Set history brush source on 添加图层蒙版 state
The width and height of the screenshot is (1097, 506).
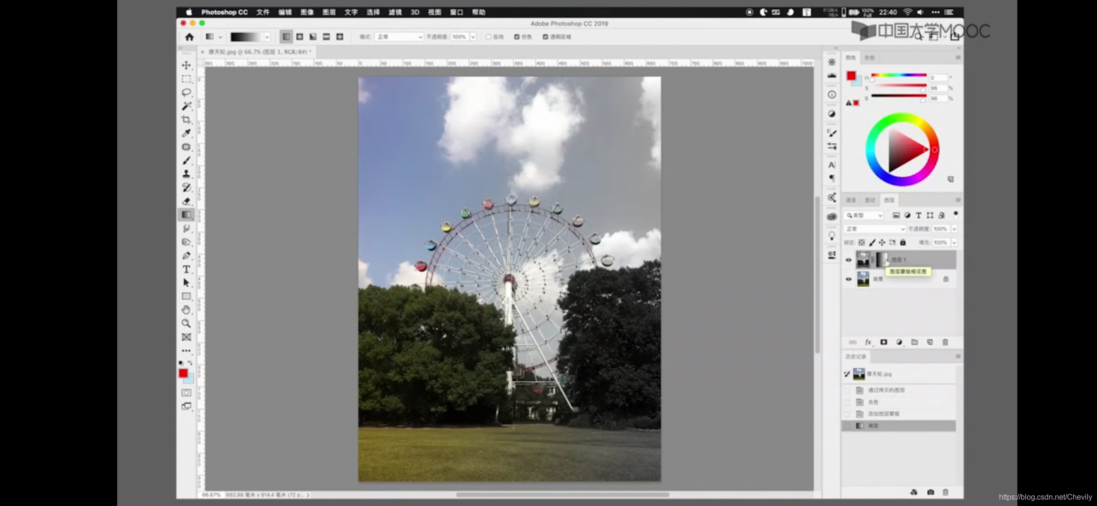coord(847,414)
